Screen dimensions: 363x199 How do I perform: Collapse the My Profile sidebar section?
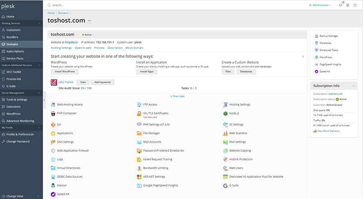(39, 128)
